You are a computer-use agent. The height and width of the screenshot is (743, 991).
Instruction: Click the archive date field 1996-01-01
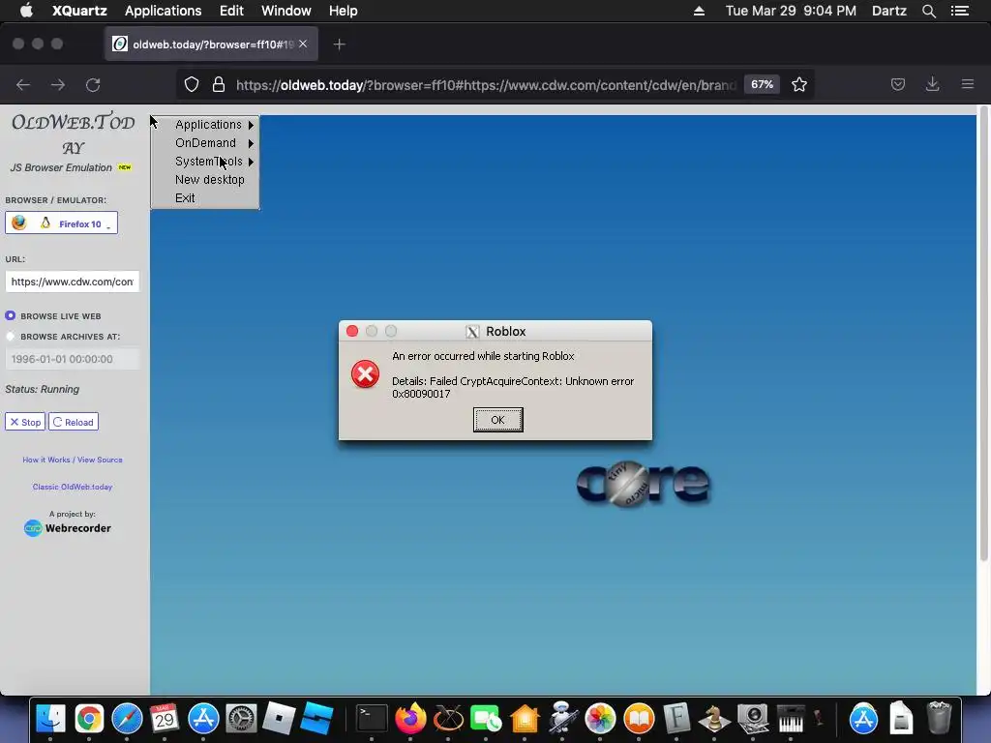point(72,359)
